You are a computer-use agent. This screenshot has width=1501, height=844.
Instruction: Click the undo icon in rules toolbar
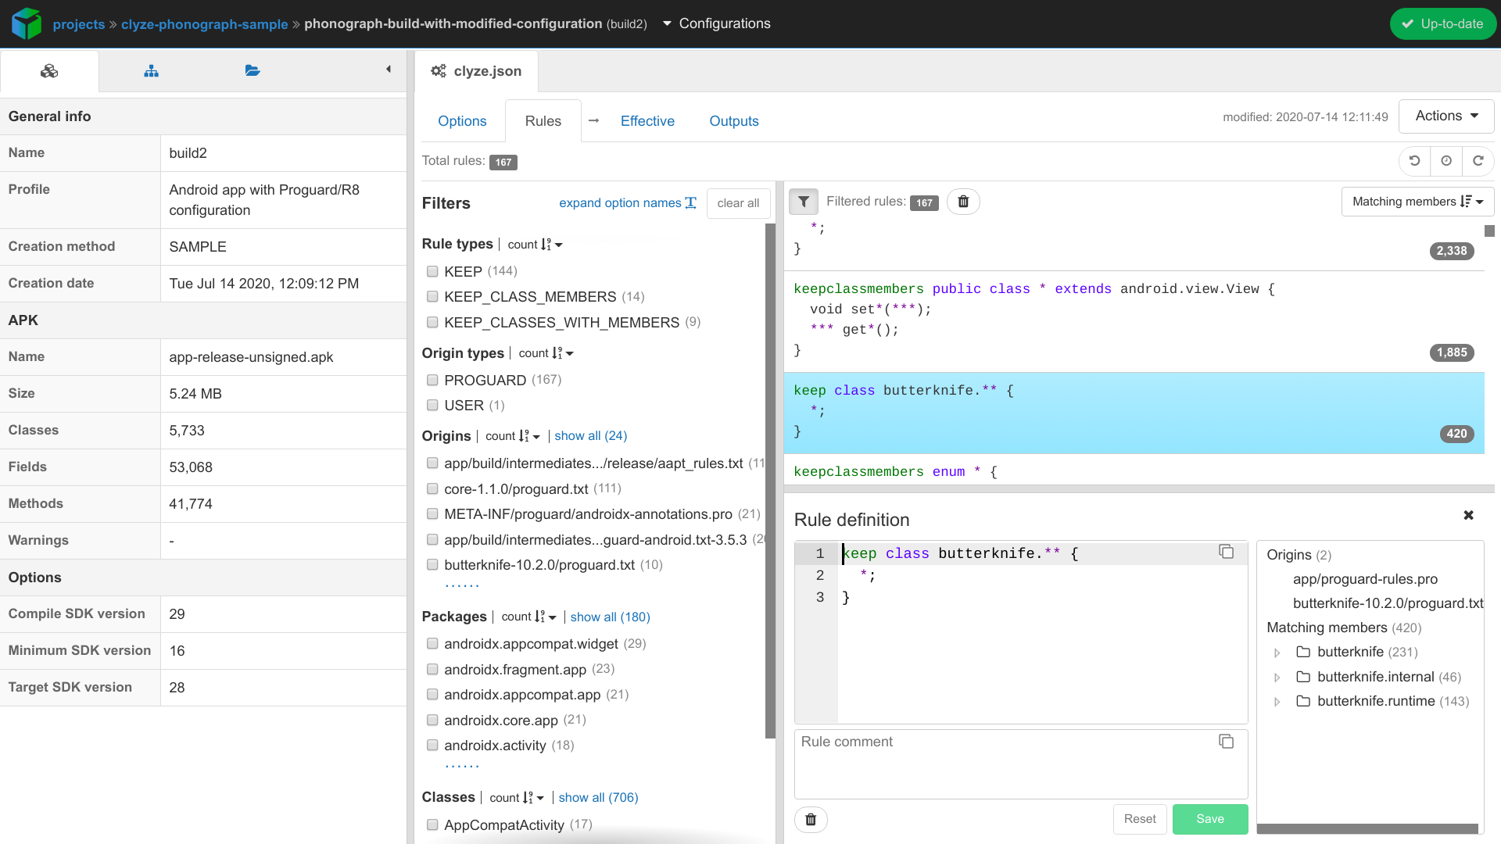(x=1414, y=161)
